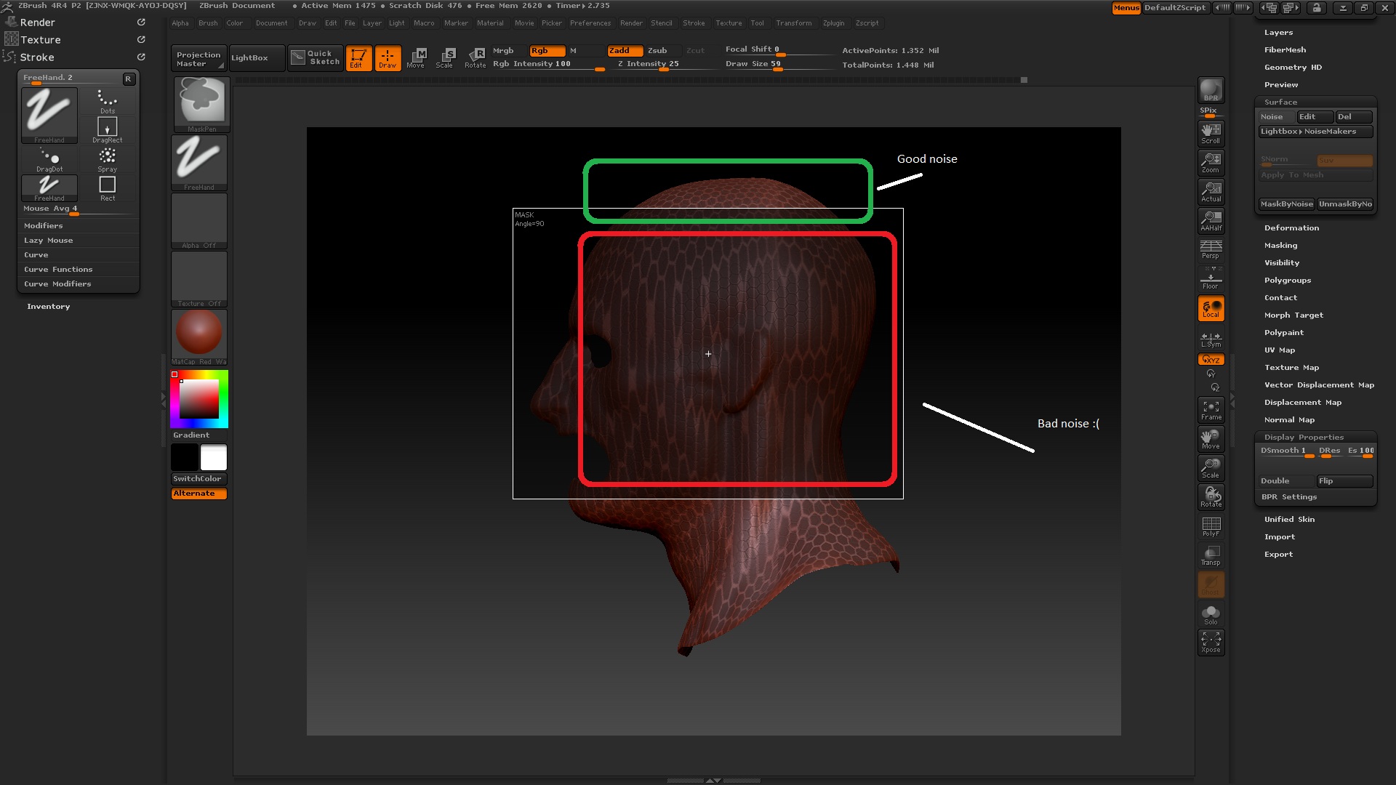This screenshot has height=785, width=1396.
Task: Click the AAHalf icon
Action: [x=1211, y=221]
